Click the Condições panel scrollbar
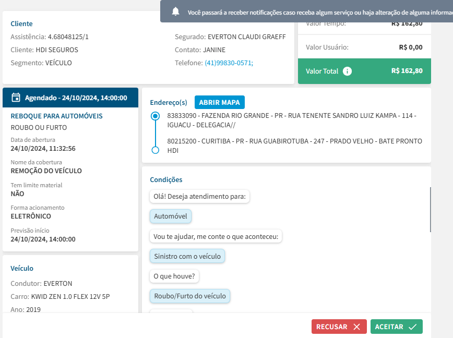 [x=430, y=209]
